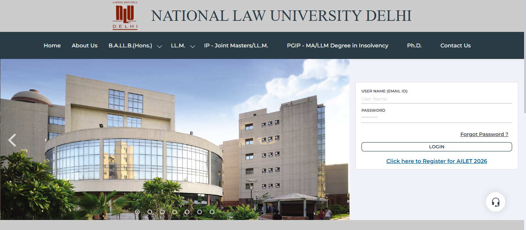Select the second carousel indicator dot
This screenshot has width=526, height=230.
pos(150,212)
